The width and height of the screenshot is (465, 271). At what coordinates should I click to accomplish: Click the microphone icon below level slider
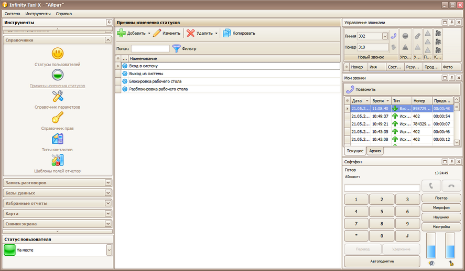[451, 263]
